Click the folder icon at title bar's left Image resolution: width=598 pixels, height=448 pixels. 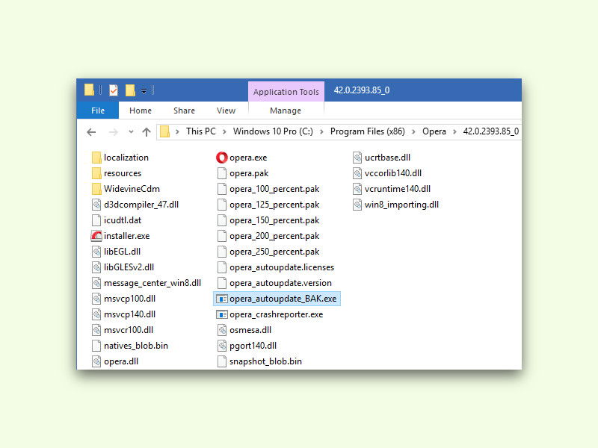[x=89, y=90]
